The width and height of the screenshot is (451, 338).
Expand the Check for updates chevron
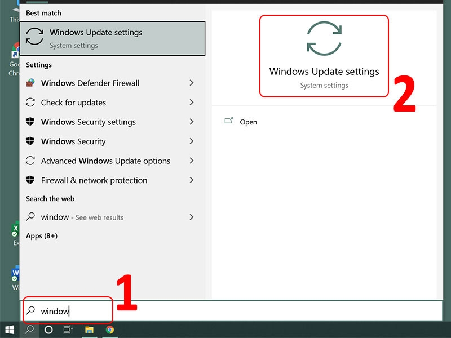pos(192,103)
